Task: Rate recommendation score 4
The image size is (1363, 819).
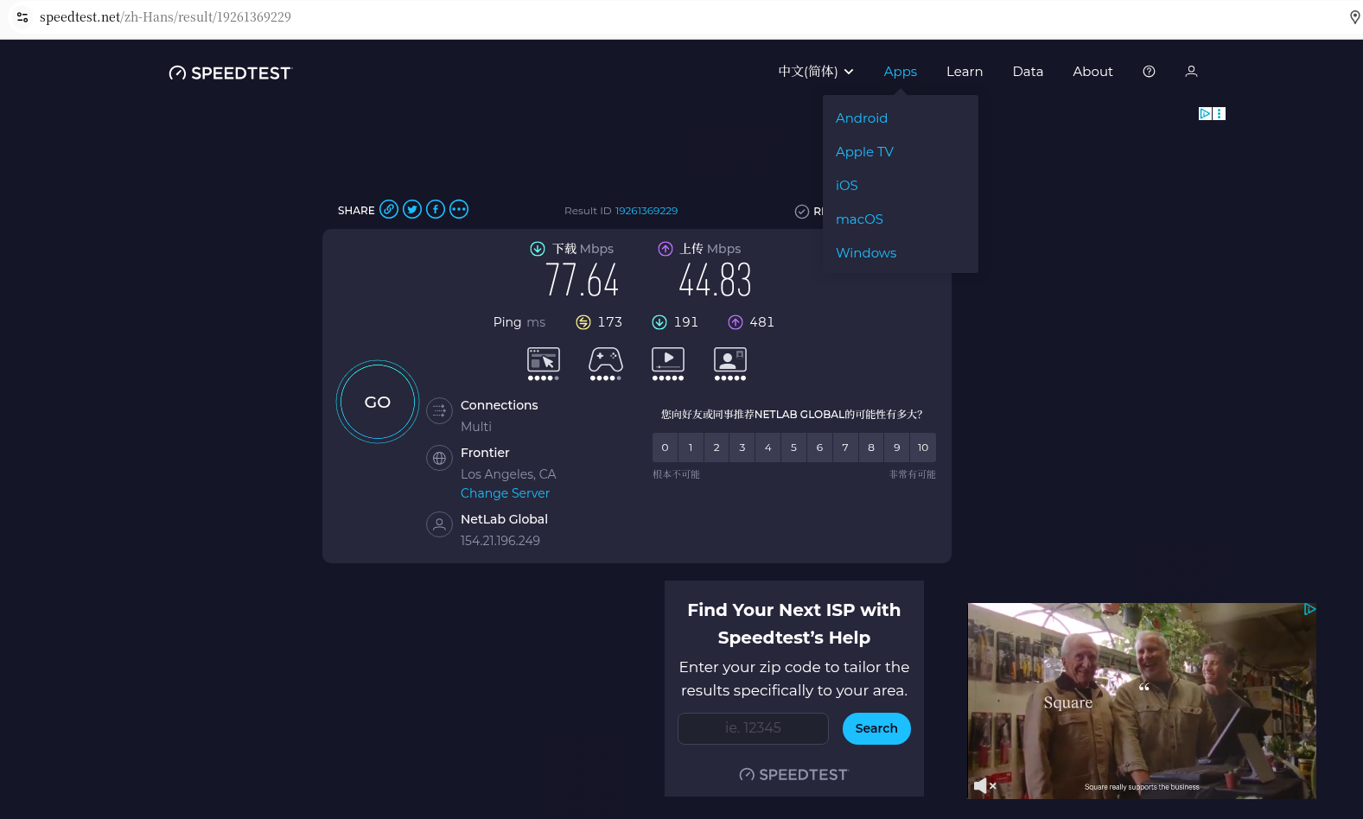Action: [767, 448]
